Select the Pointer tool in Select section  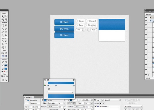click(3, 16)
